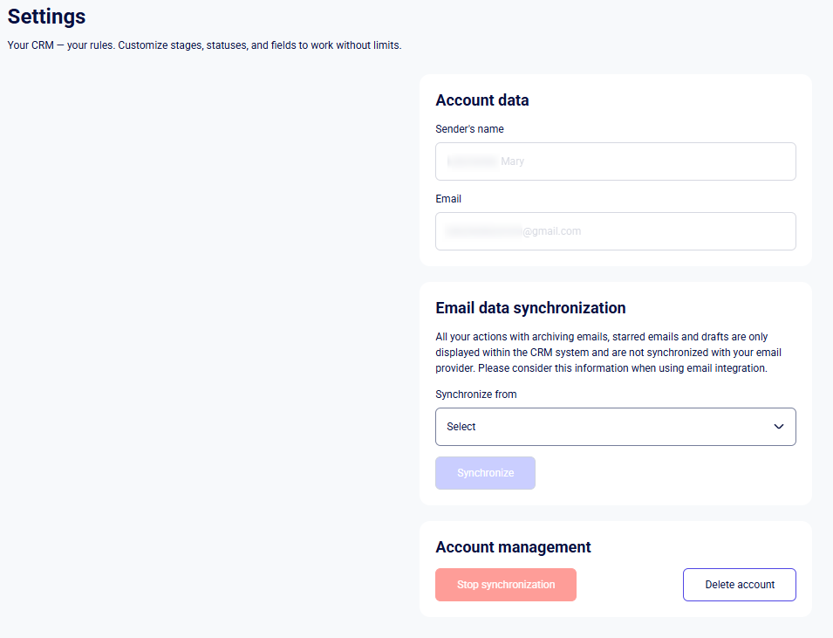This screenshot has width=833, height=638.
Task: Click the Settings page heading
Action: tap(47, 17)
